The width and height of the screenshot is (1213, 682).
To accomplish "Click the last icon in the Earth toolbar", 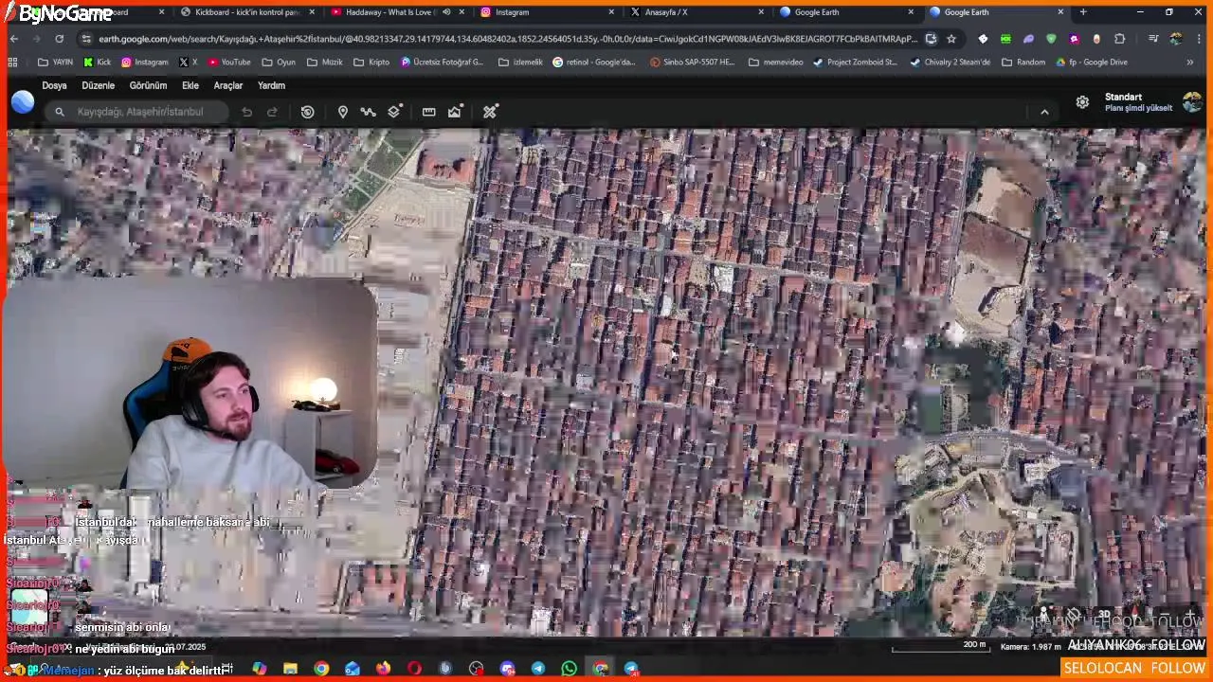I will coord(490,112).
